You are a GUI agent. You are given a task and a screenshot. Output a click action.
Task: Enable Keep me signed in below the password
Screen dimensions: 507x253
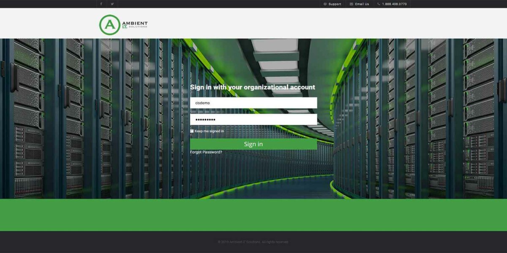193,131
